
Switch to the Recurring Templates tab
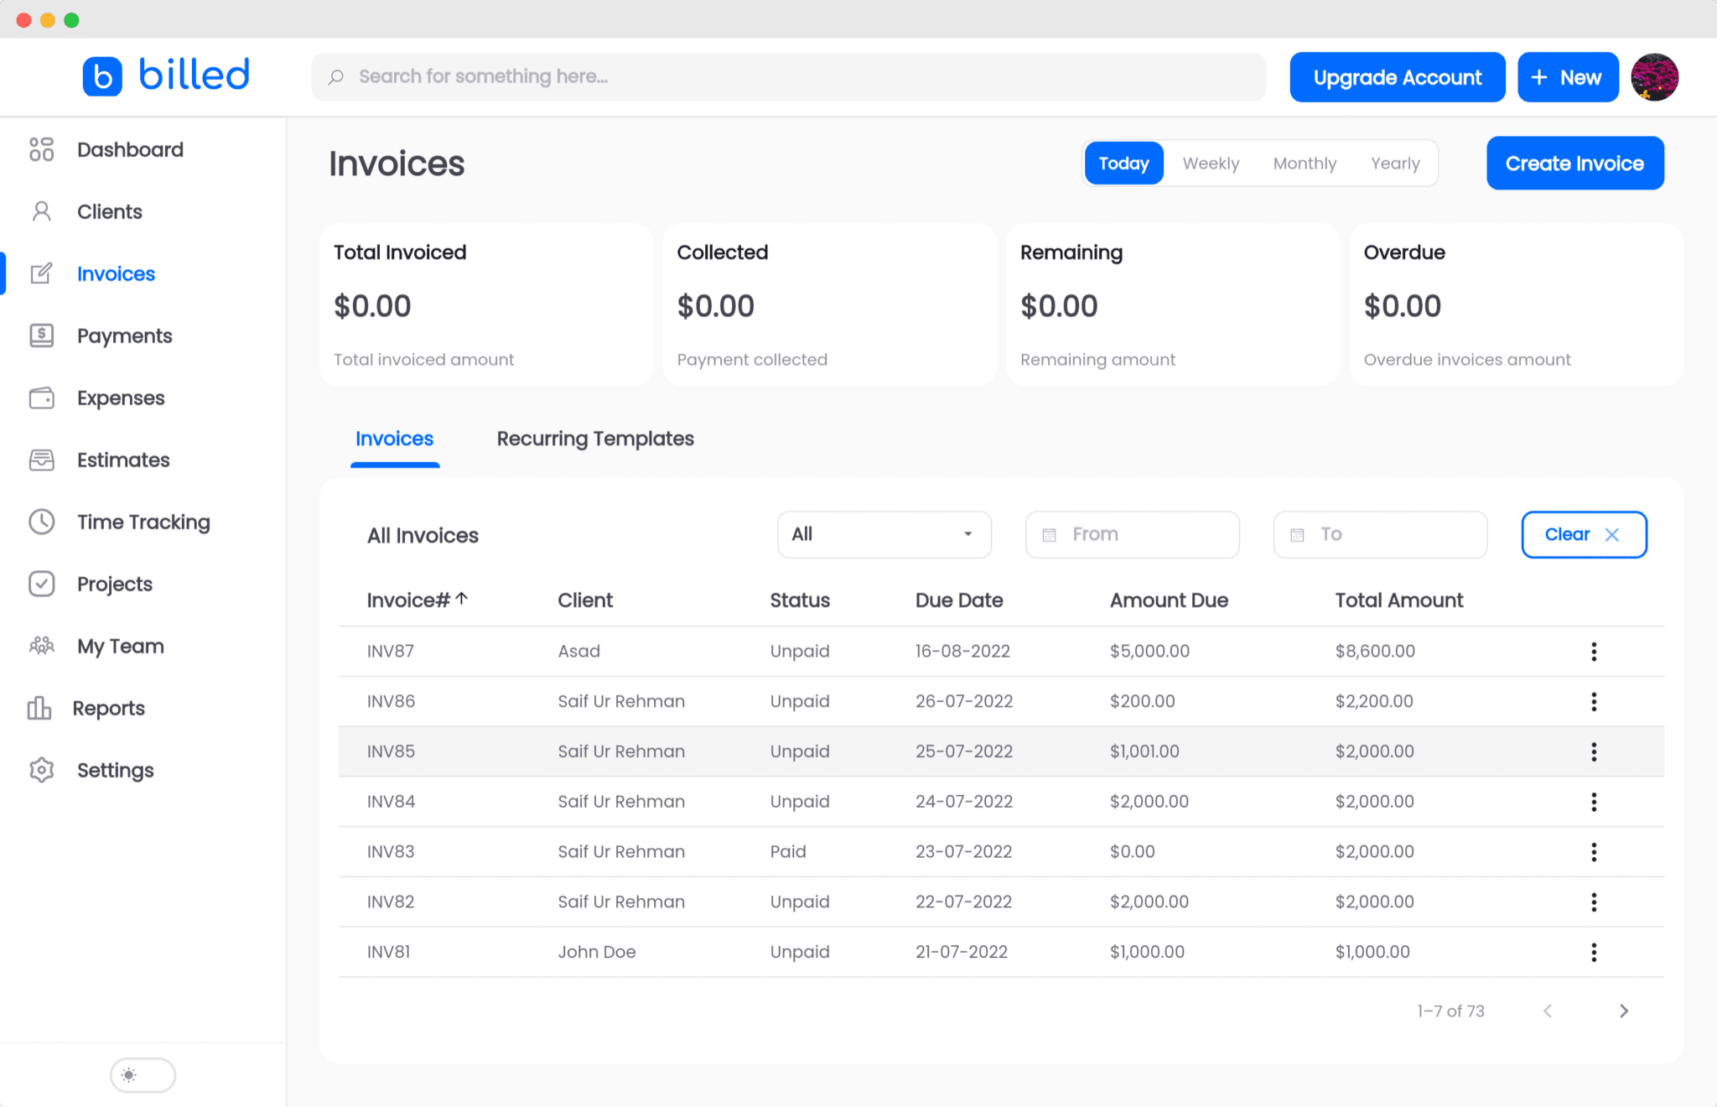click(595, 439)
